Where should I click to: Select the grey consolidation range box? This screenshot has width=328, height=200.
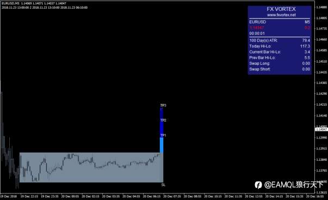91,167
